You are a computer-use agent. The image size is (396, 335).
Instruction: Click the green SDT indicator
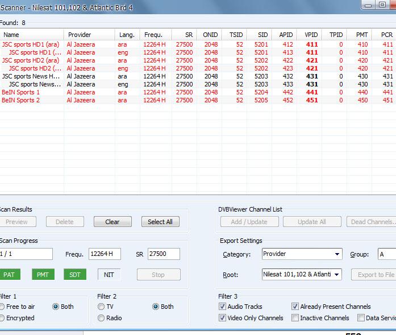75,275
